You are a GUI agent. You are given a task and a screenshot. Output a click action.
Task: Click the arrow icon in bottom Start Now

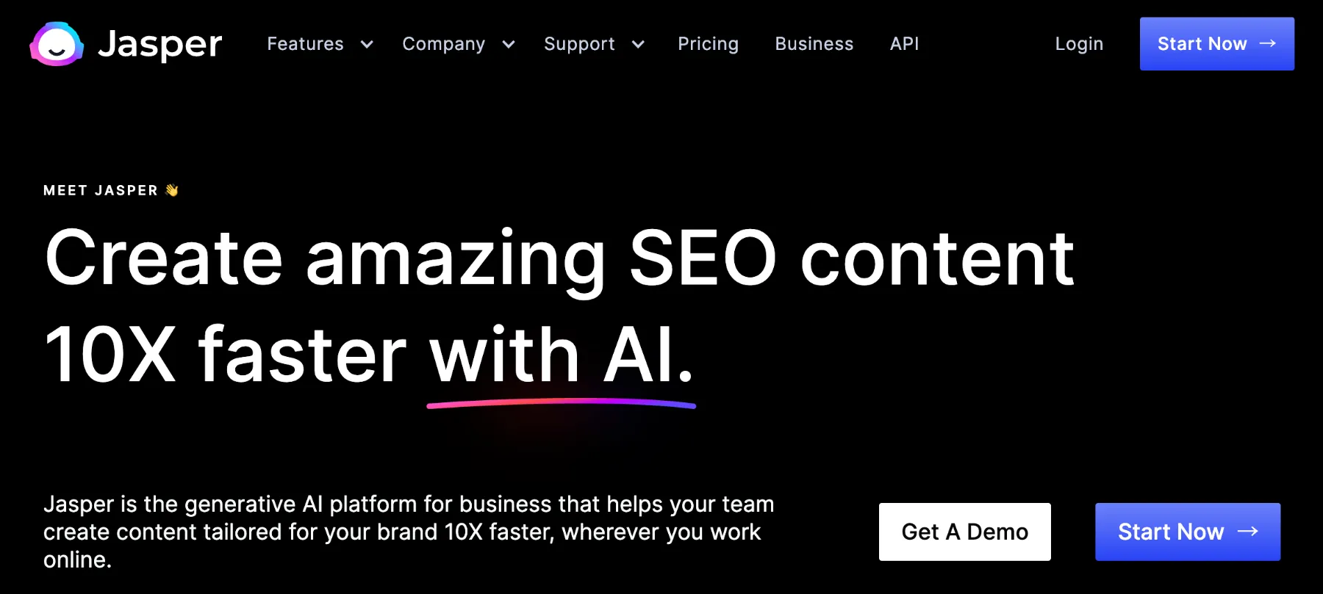[x=1248, y=531]
